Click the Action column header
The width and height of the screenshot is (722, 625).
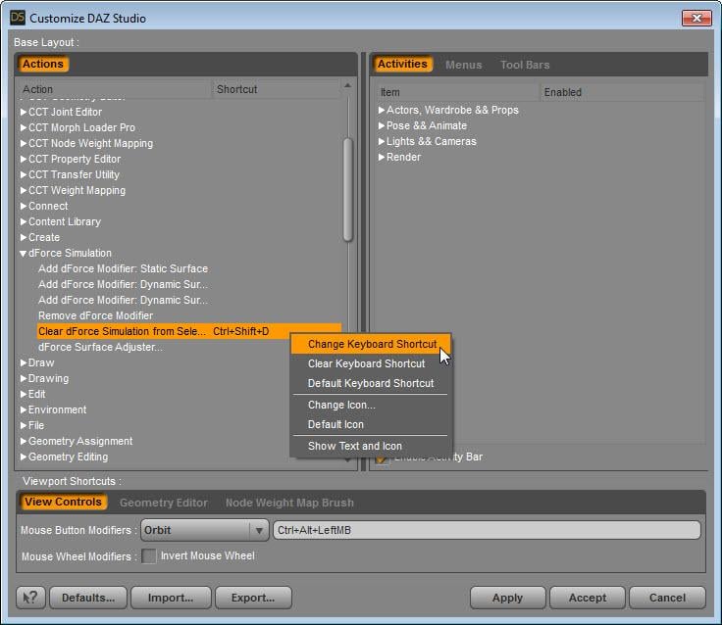[x=114, y=89]
